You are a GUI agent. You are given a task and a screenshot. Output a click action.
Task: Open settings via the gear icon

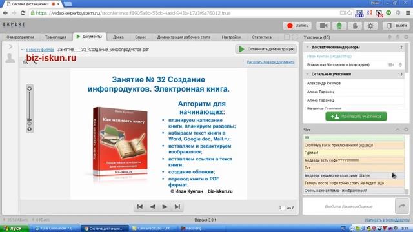(370, 26)
